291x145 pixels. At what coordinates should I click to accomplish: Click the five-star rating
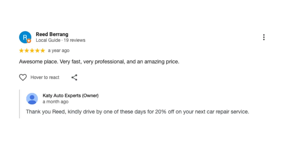coord(32,51)
